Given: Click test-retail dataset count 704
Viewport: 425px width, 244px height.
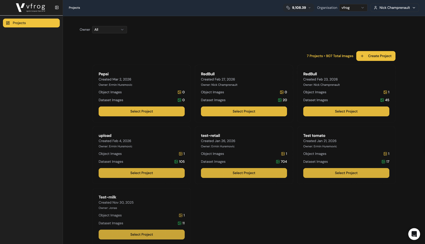Looking at the screenshot, I should point(284,162).
